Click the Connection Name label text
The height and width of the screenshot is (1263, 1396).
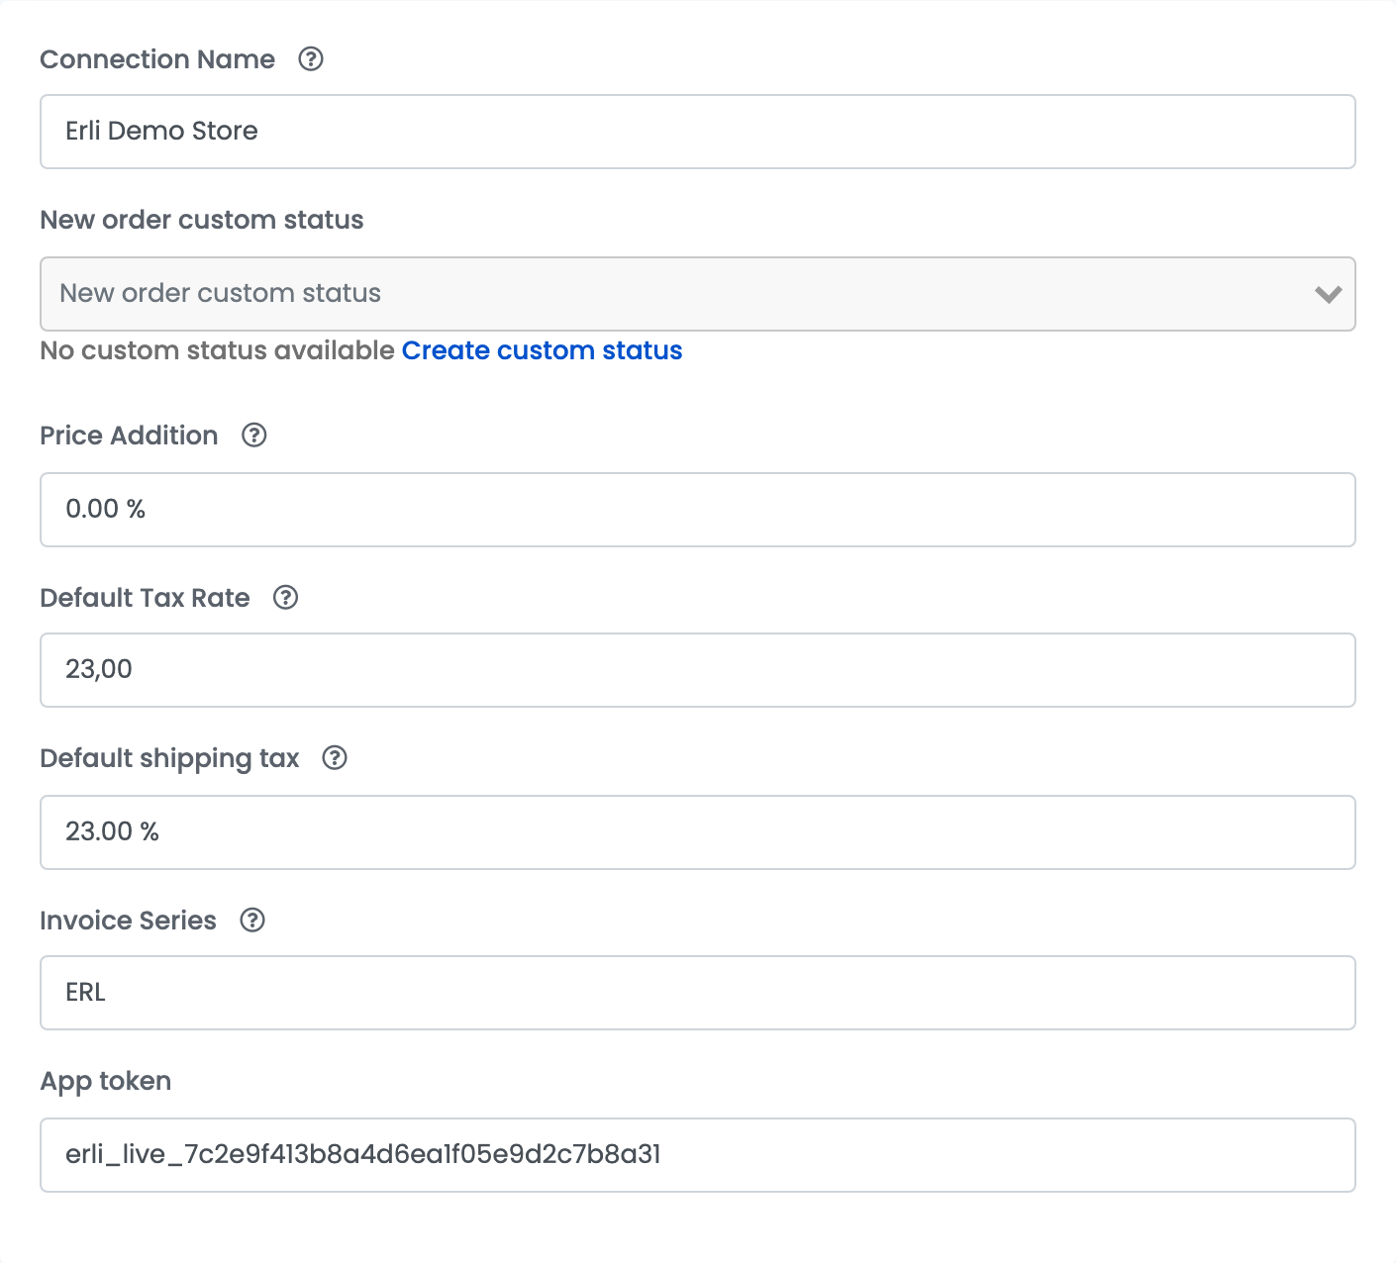point(157,59)
